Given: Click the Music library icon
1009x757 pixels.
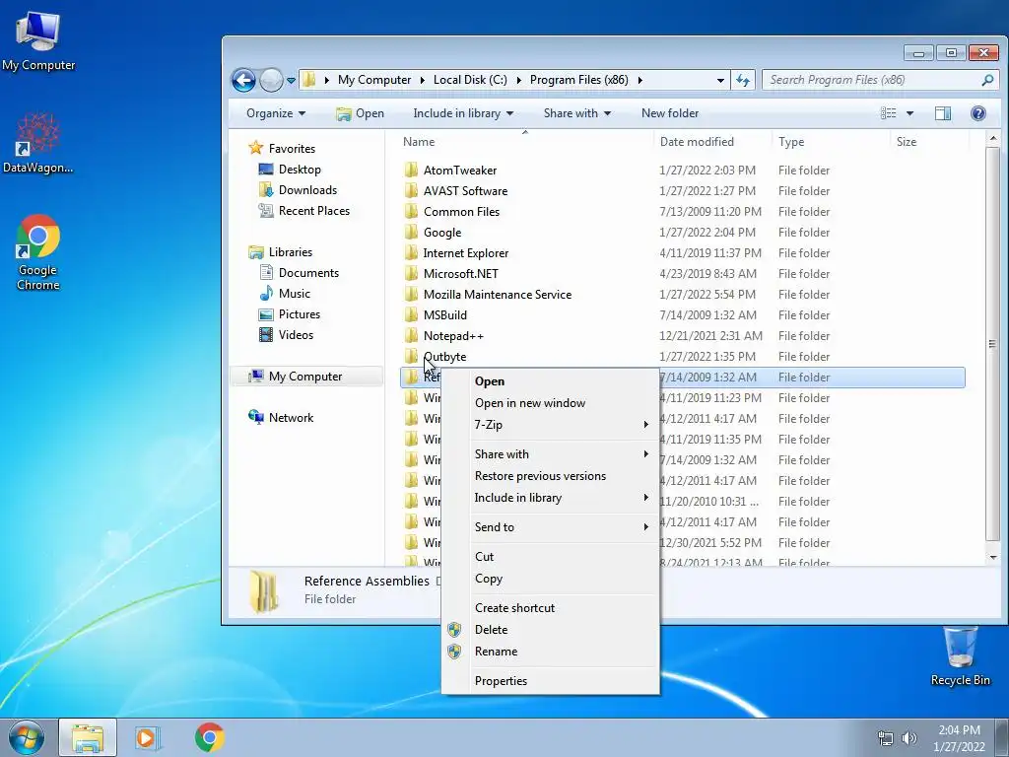Looking at the screenshot, I should 266,294.
